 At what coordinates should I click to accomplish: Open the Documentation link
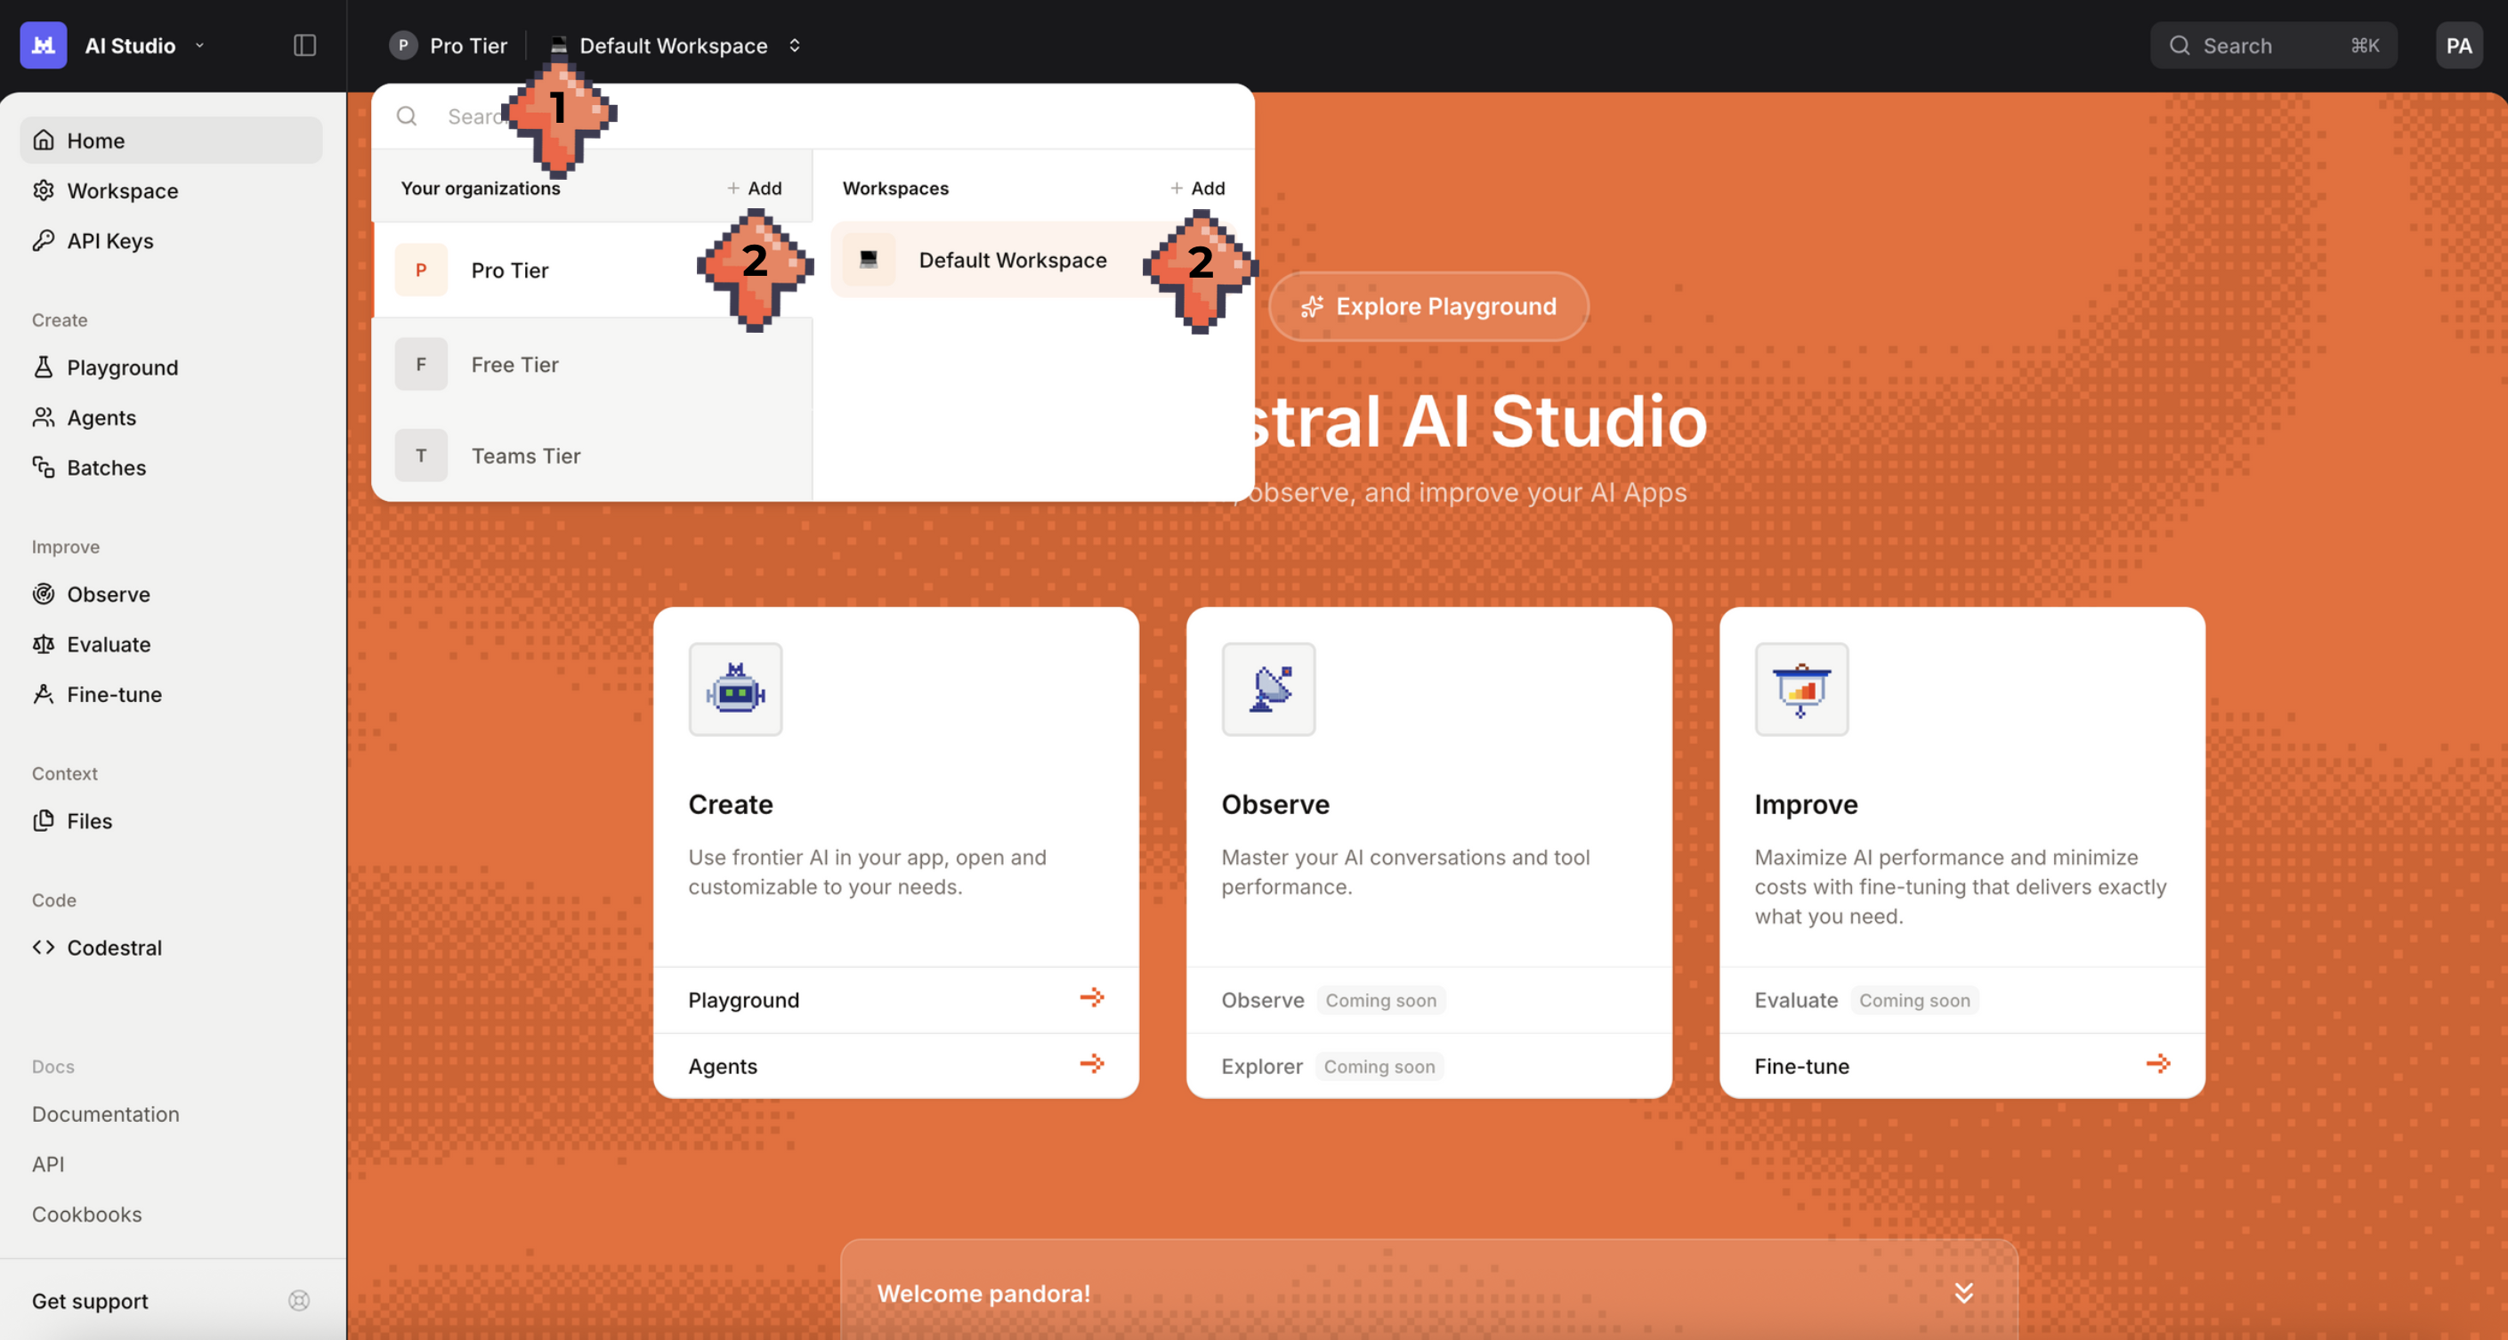point(105,1113)
